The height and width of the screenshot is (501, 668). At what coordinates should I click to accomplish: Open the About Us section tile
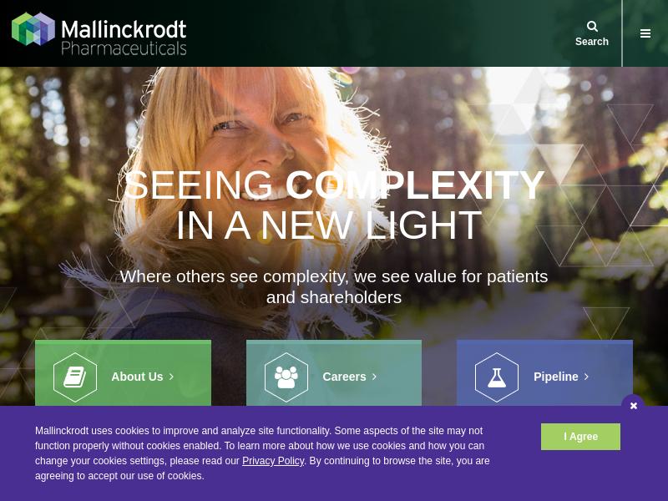coord(123,373)
